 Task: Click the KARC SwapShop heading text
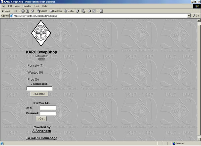pyautogui.click(x=42, y=52)
